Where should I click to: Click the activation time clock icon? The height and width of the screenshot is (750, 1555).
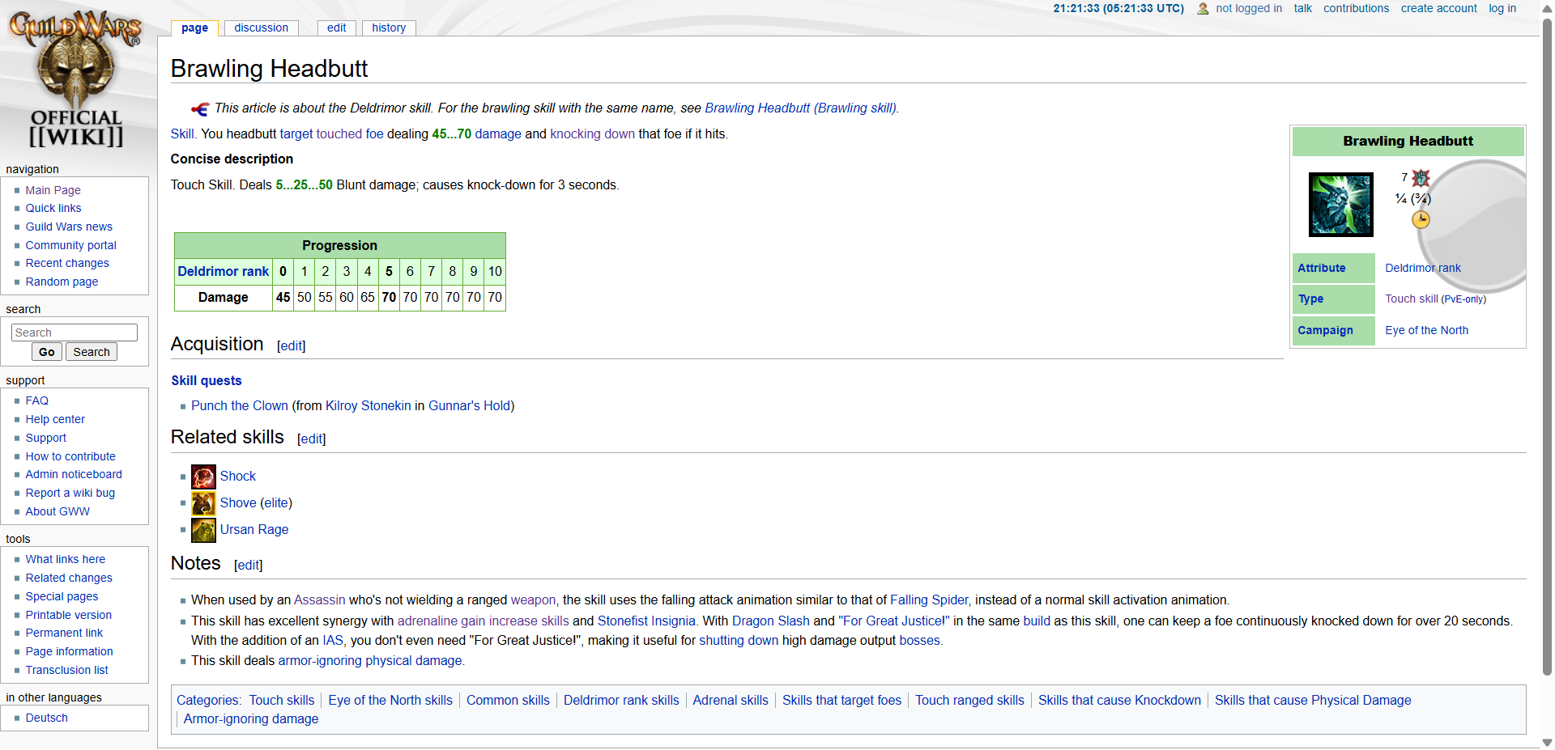coord(1421,219)
